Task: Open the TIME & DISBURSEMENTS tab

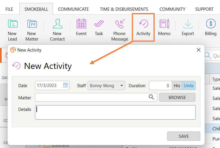Action: [x=124, y=9]
